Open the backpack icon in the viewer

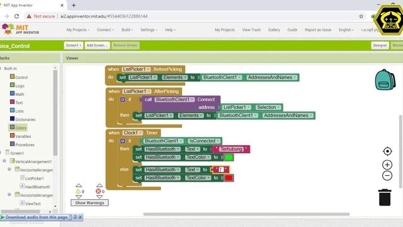(385, 80)
